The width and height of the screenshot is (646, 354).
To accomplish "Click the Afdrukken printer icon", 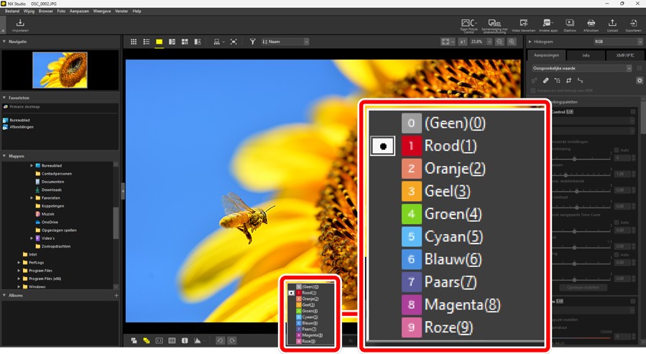I will (x=591, y=25).
